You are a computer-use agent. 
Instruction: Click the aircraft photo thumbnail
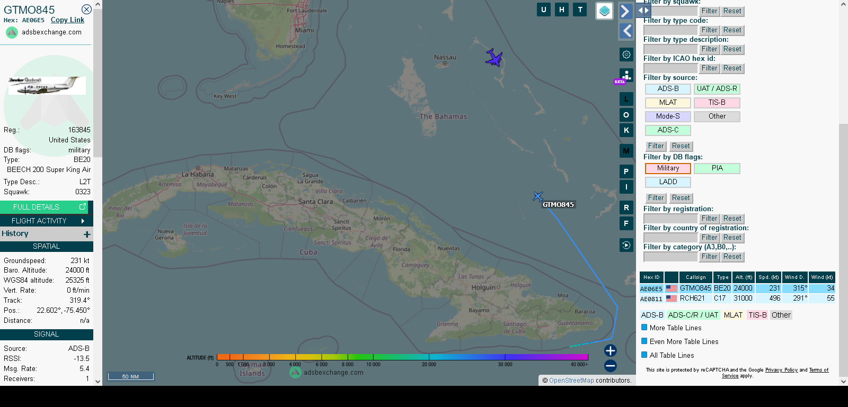tap(47, 86)
